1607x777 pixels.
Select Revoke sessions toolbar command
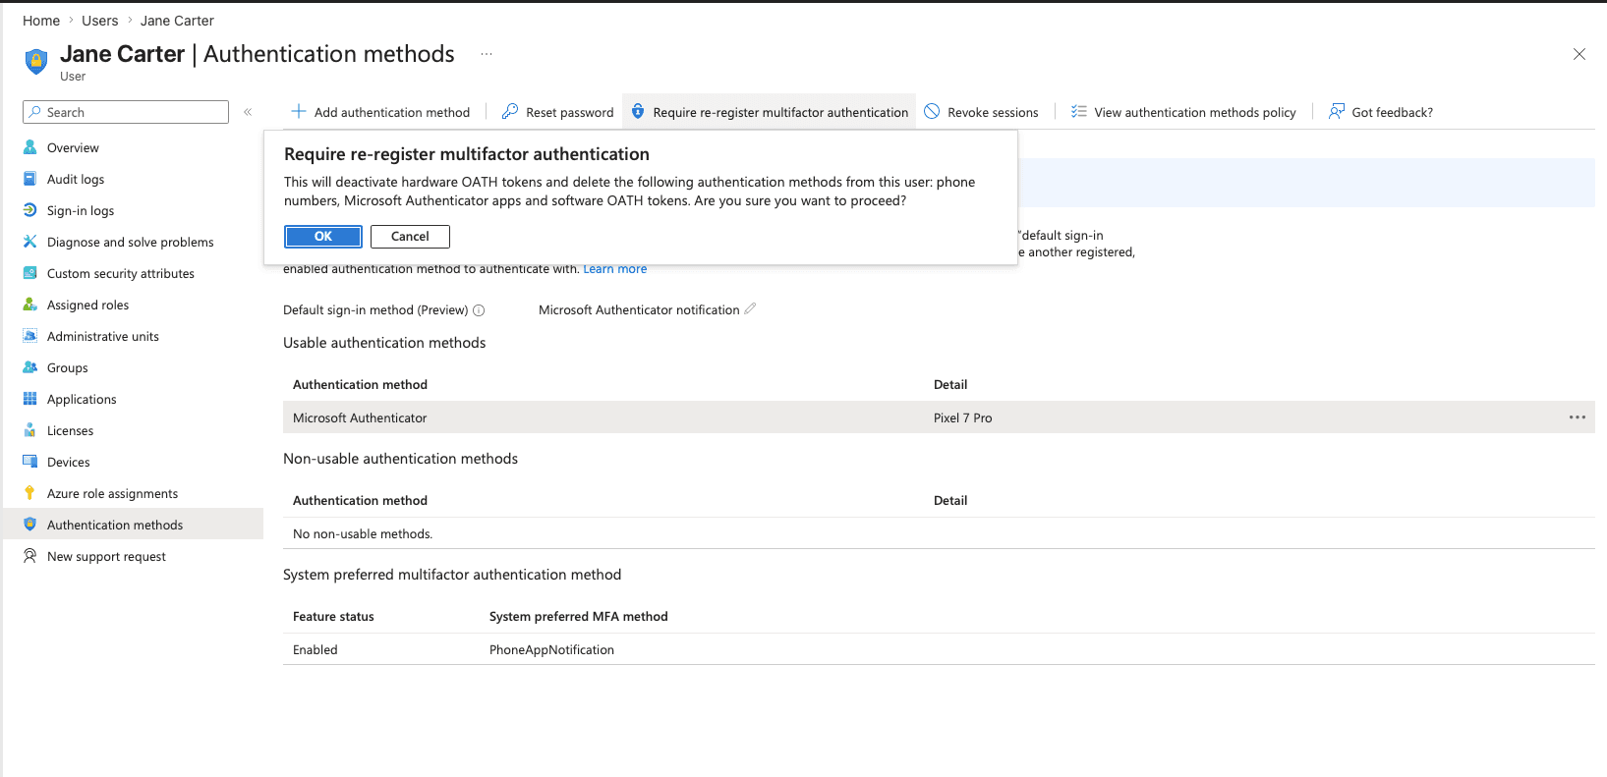(x=981, y=112)
